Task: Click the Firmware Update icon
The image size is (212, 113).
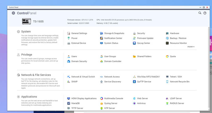Action: (135, 38)
